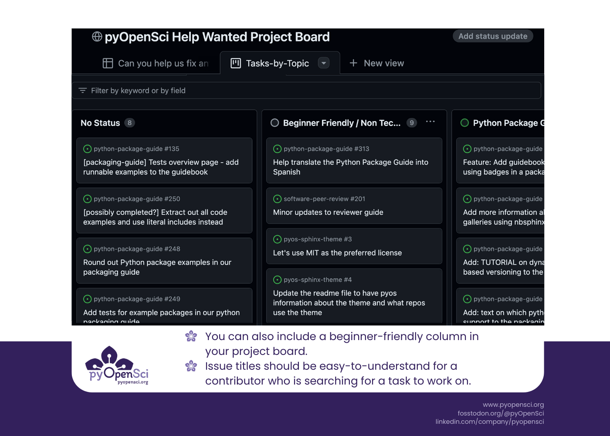
Task: Click the www.pyopensci.org footer text
Action: coord(513,405)
